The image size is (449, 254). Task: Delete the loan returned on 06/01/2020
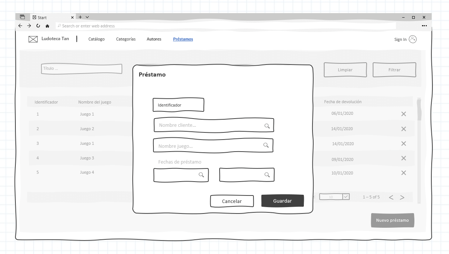click(403, 114)
